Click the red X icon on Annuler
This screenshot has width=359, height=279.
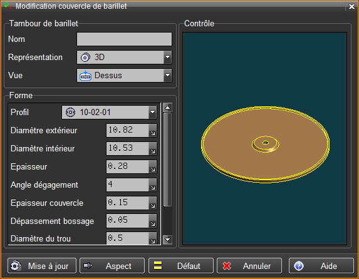[x=227, y=266]
